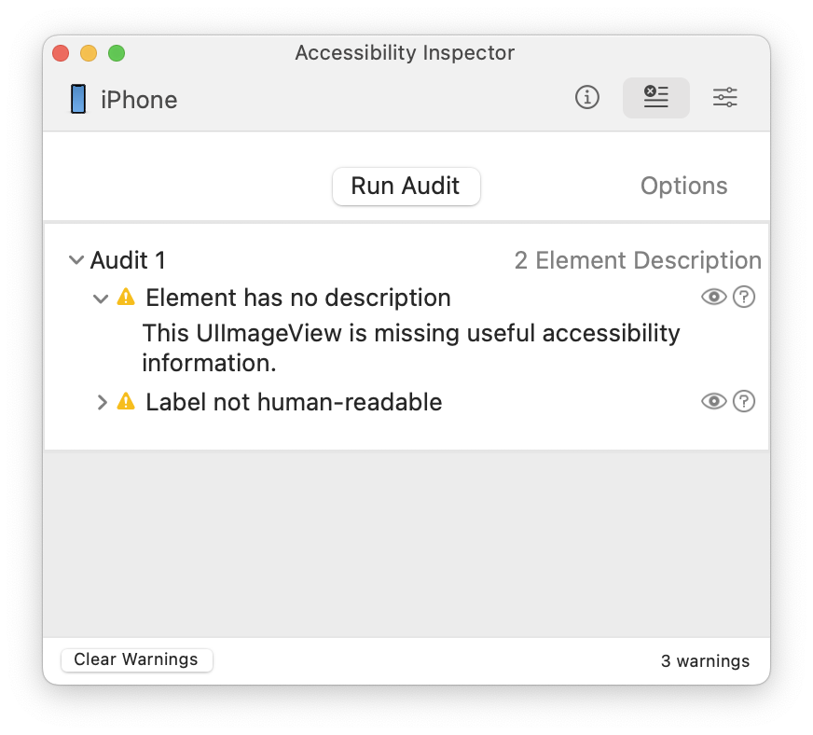The height and width of the screenshot is (735, 813).
Task: Expand 'Label not human-readable' warning
Action: [103, 403]
